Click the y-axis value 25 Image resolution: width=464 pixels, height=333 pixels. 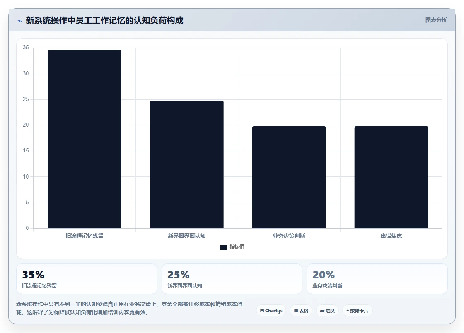(x=26, y=99)
